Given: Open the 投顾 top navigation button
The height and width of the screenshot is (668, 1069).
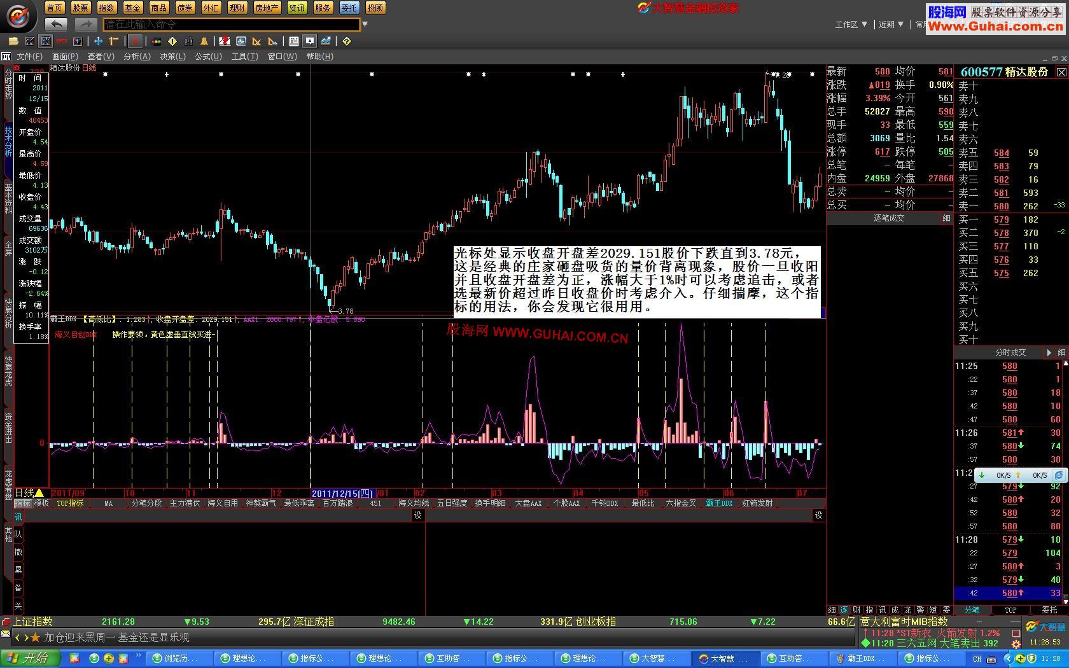Looking at the screenshot, I should [375, 8].
